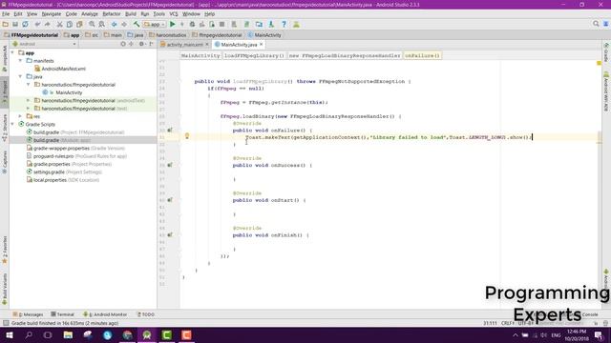Click the Forward navigation arrow icon
This screenshot has width=611, height=343.
coord(124,24)
